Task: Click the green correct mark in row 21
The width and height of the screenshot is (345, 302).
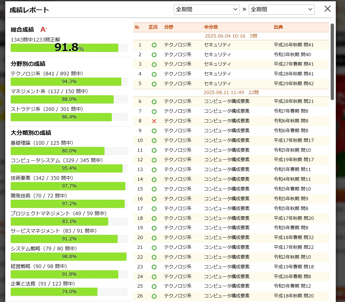Action: point(154,248)
